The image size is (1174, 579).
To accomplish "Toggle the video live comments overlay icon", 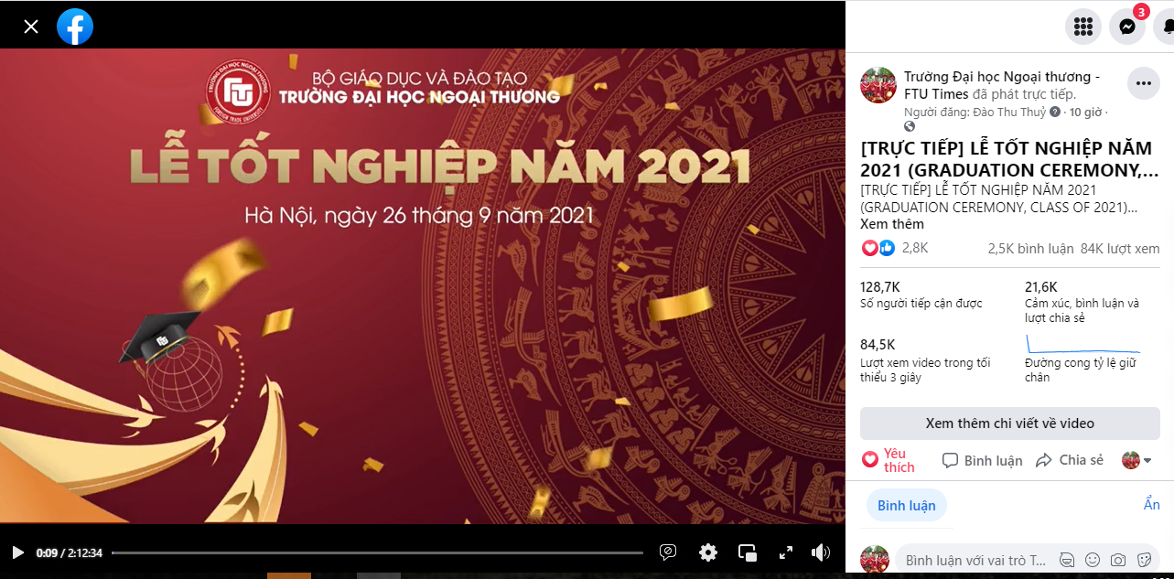I will click(668, 552).
